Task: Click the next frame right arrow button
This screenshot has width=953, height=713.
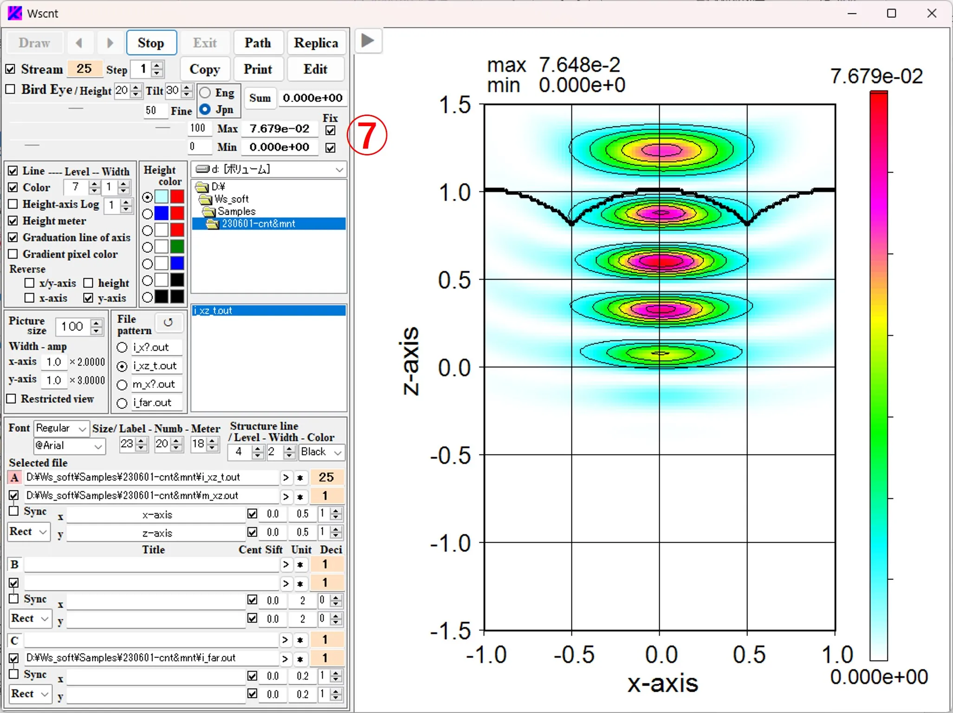Action: [110, 43]
